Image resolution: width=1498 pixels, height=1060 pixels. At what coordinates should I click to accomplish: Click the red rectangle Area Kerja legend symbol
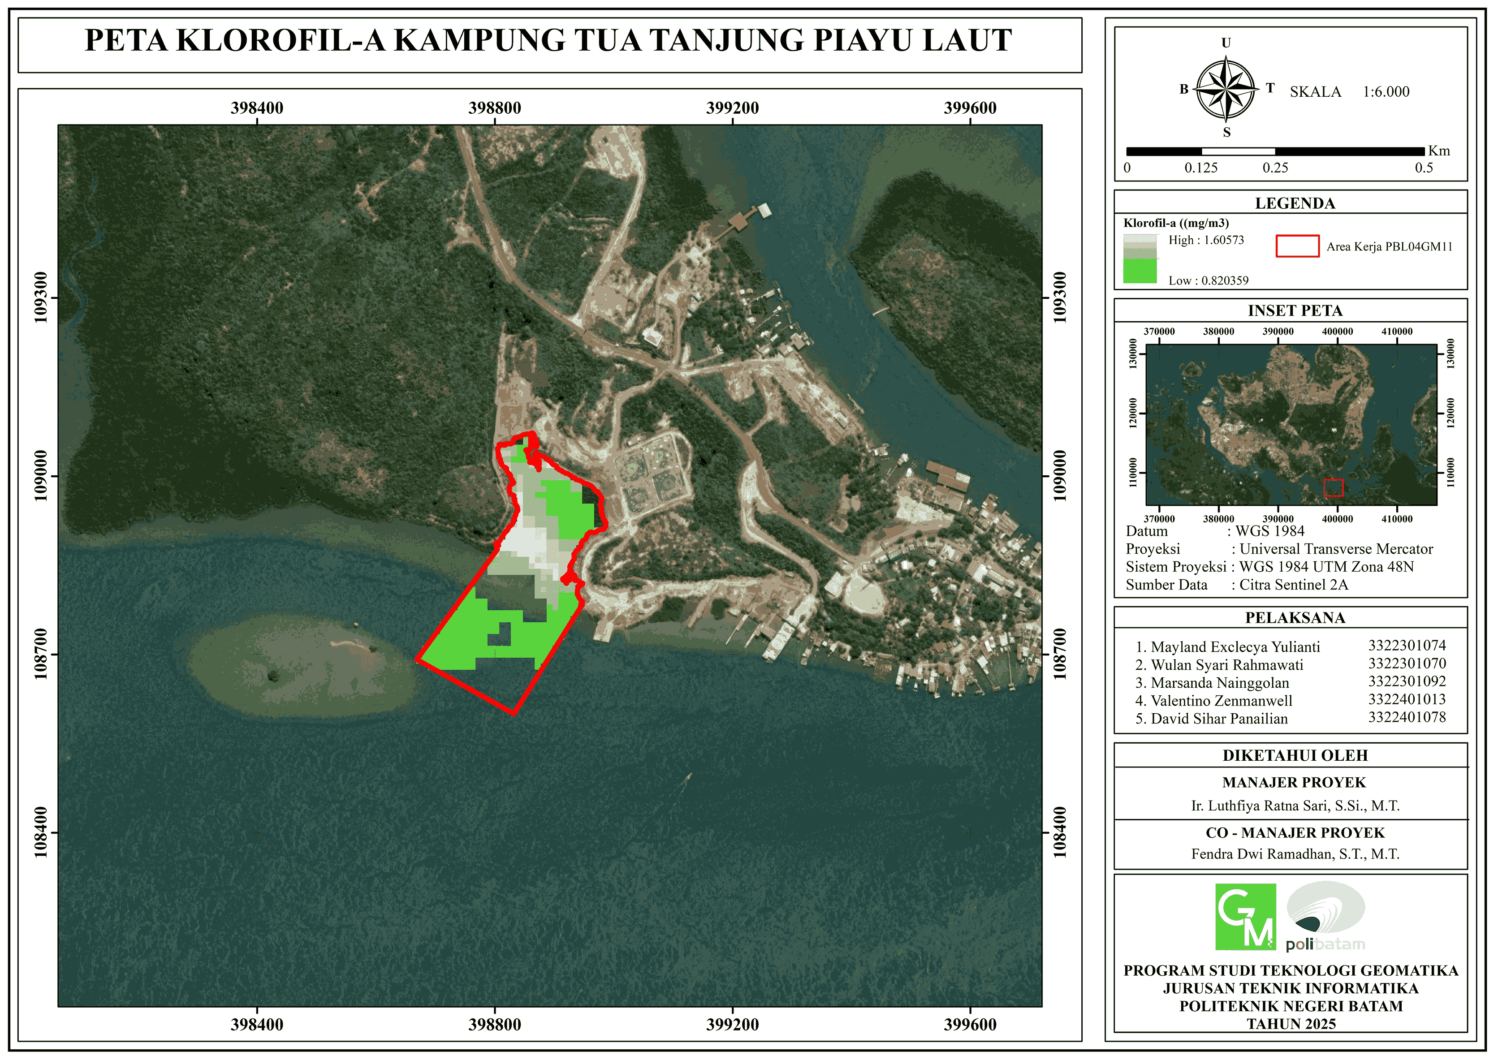pos(1298,246)
